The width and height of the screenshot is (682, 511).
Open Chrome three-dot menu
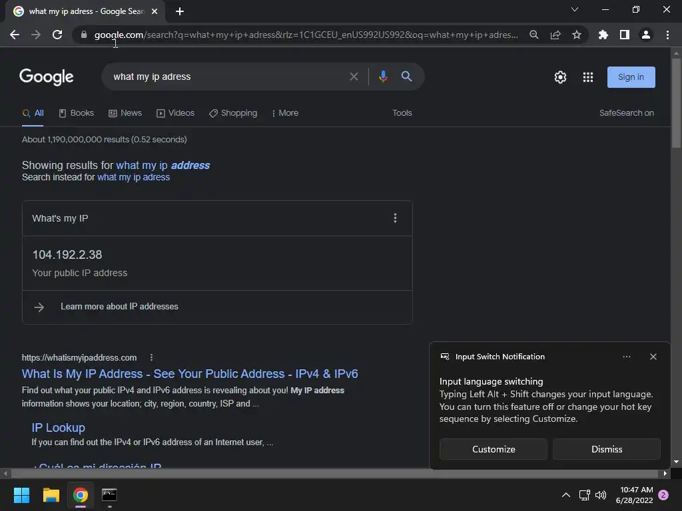click(x=667, y=35)
